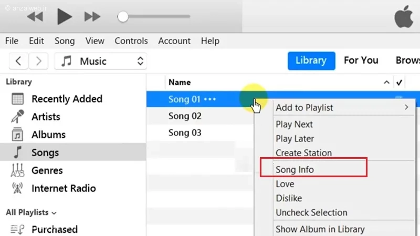
Task: Select the Song 02 row
Action: coord(200,116)
